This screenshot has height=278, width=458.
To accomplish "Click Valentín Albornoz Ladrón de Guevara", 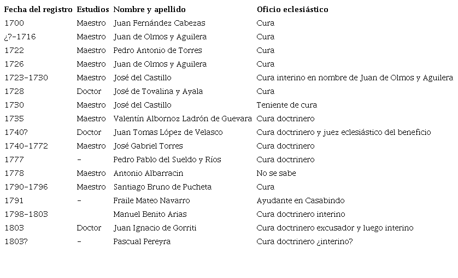I will 183,119.
